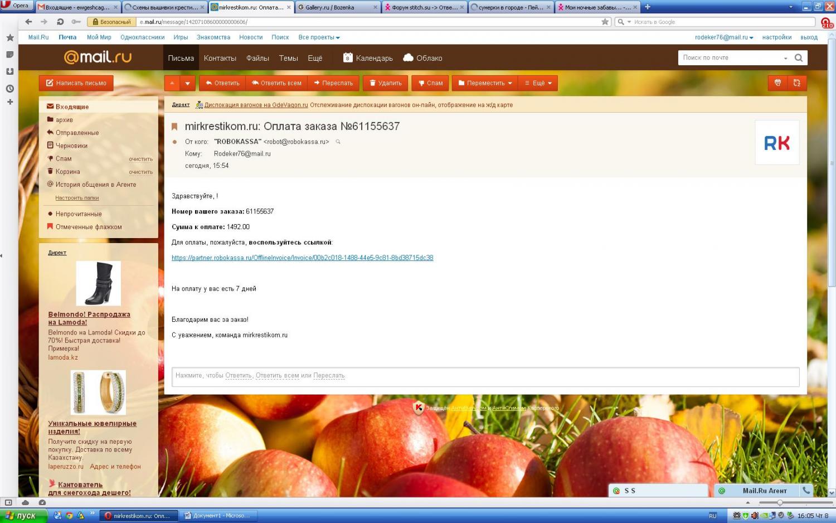Expand the Ещё actions dropdown

point(538,83)
